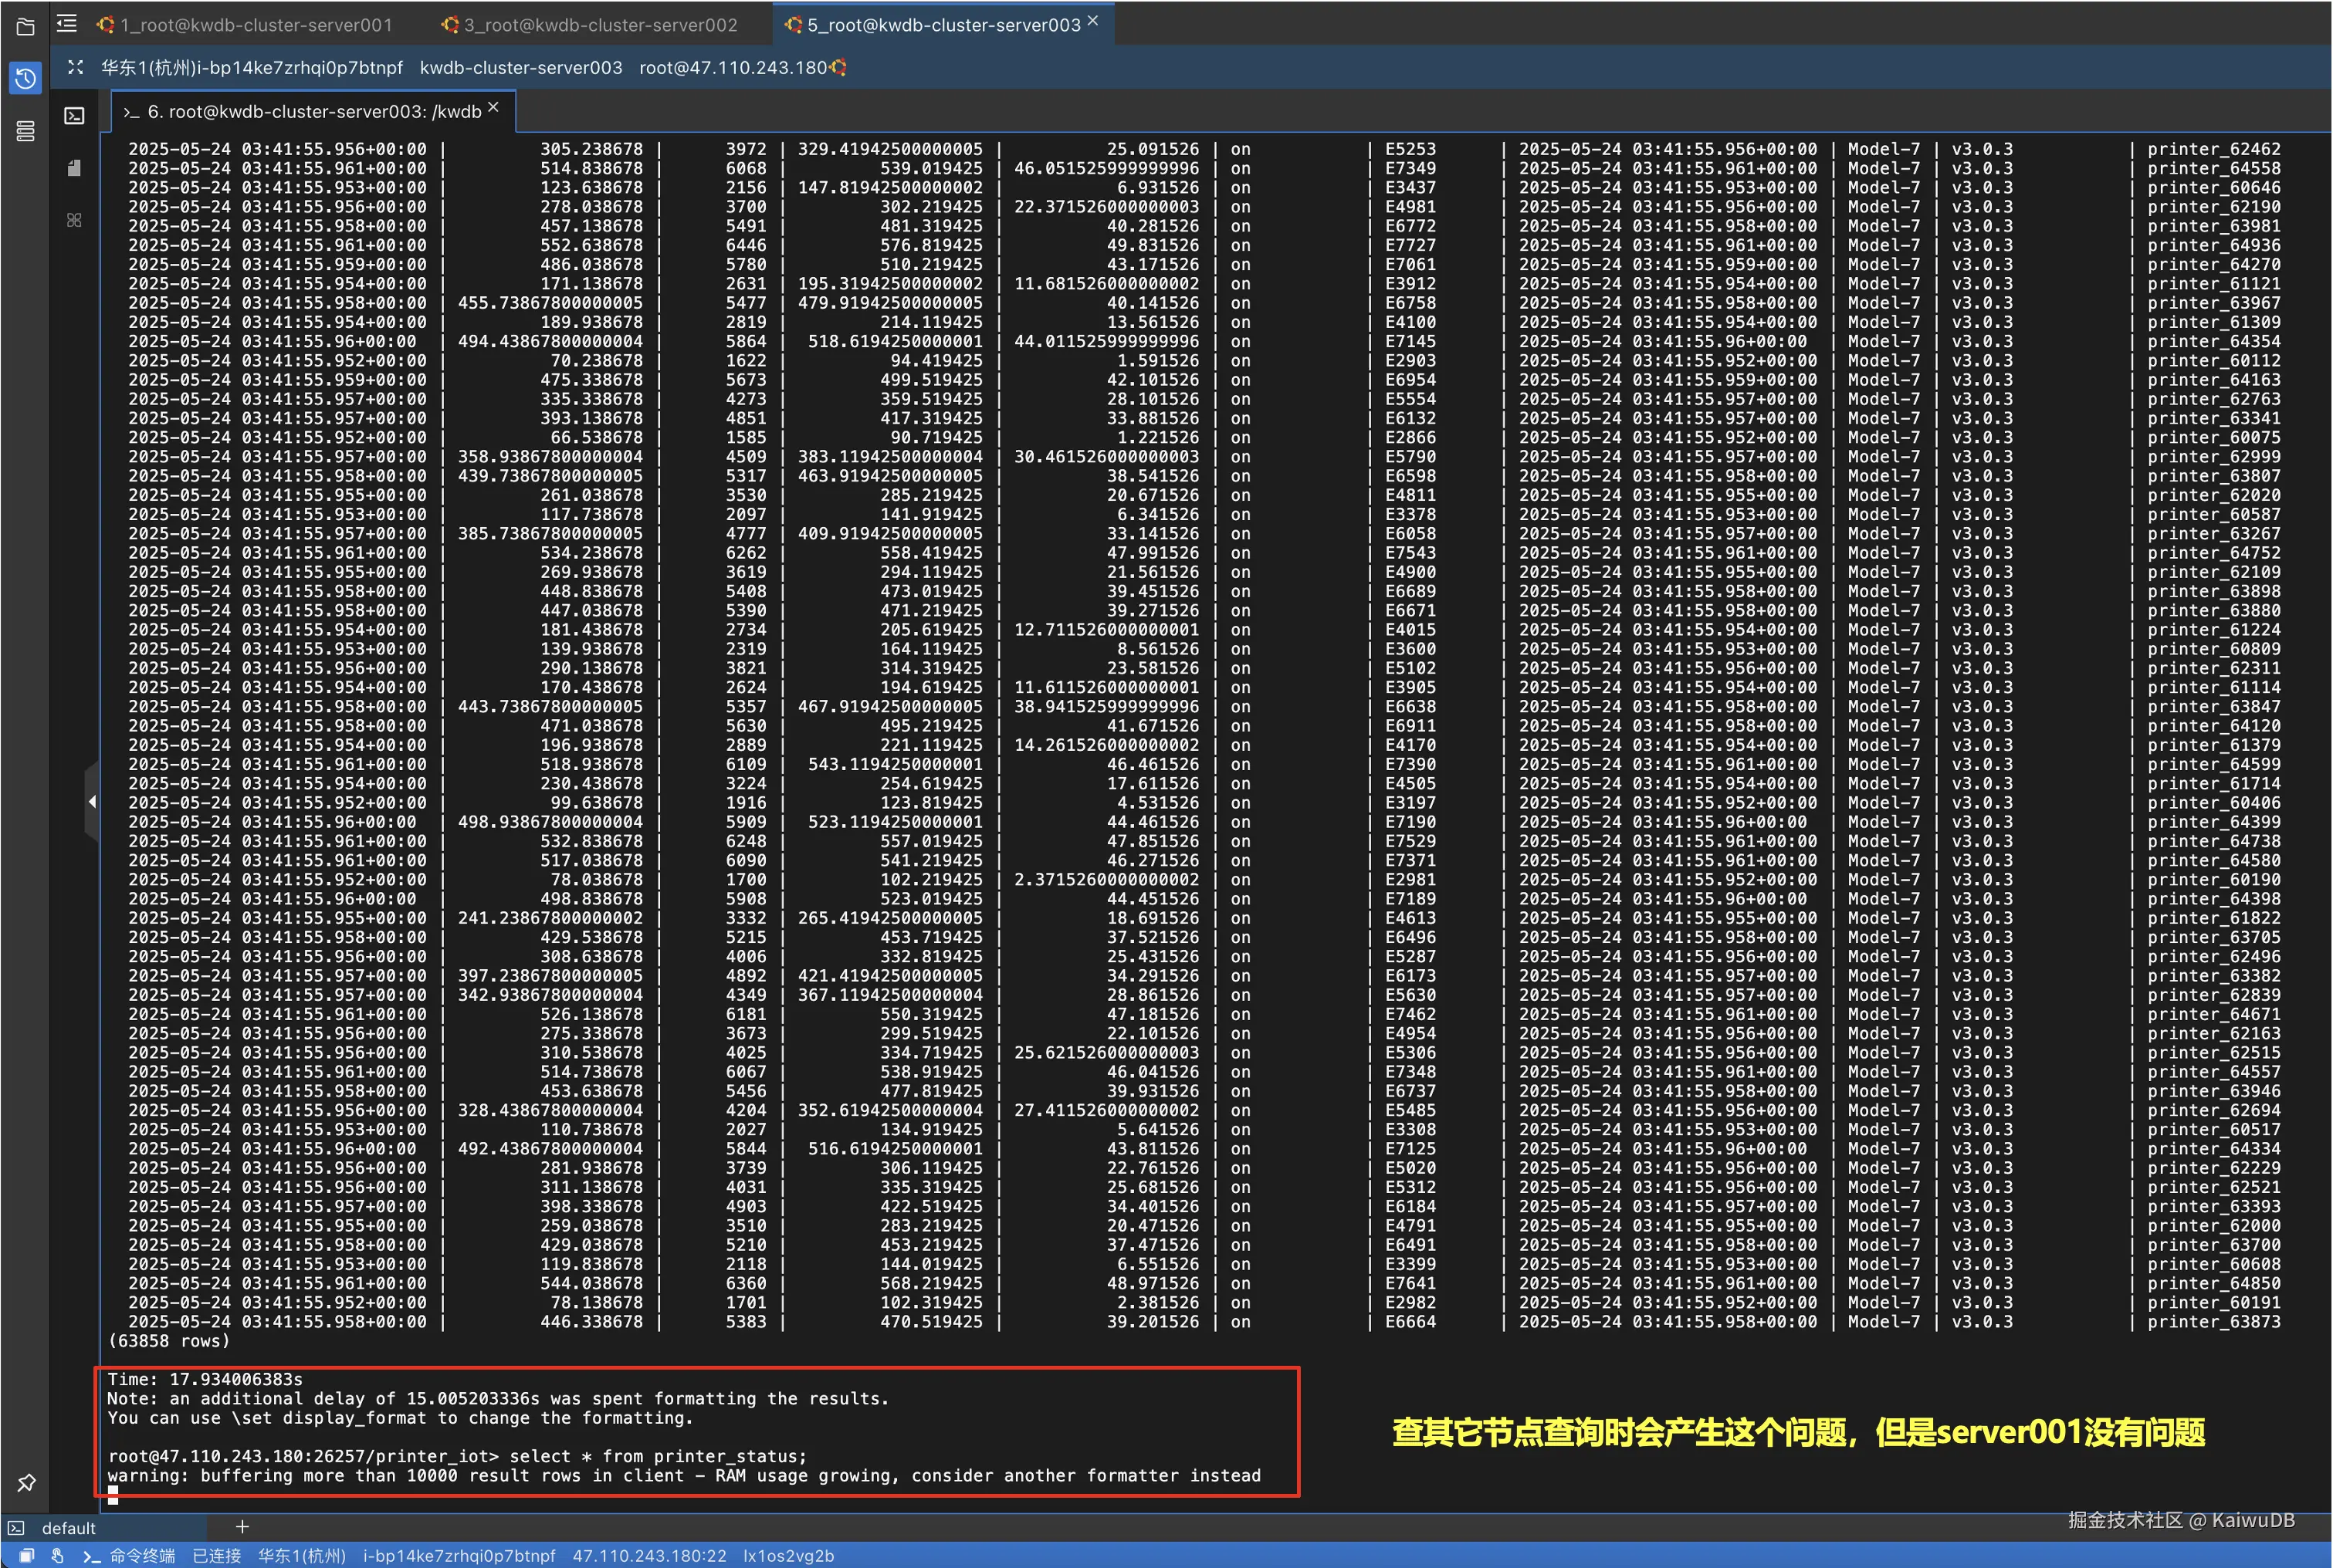Viewport: 2333px width, 1568px height.
Task: Click the kwdb-cluster-server003 header label
Action: tap(520, 68)
